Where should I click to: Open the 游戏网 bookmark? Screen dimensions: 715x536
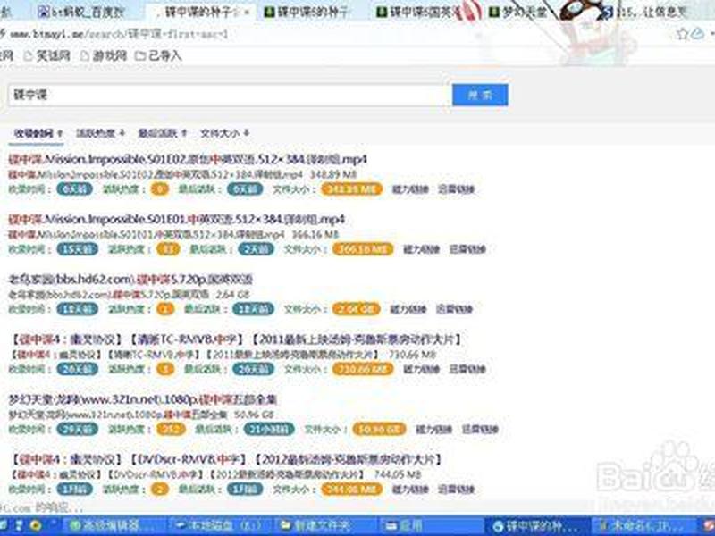pyautogui.click(x=104, y=55)
